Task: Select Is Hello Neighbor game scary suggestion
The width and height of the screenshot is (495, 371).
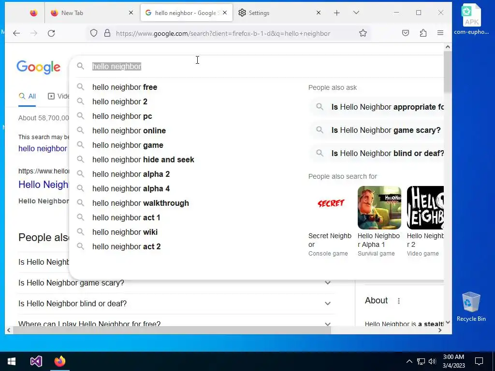Action: [x=376, y=130]
